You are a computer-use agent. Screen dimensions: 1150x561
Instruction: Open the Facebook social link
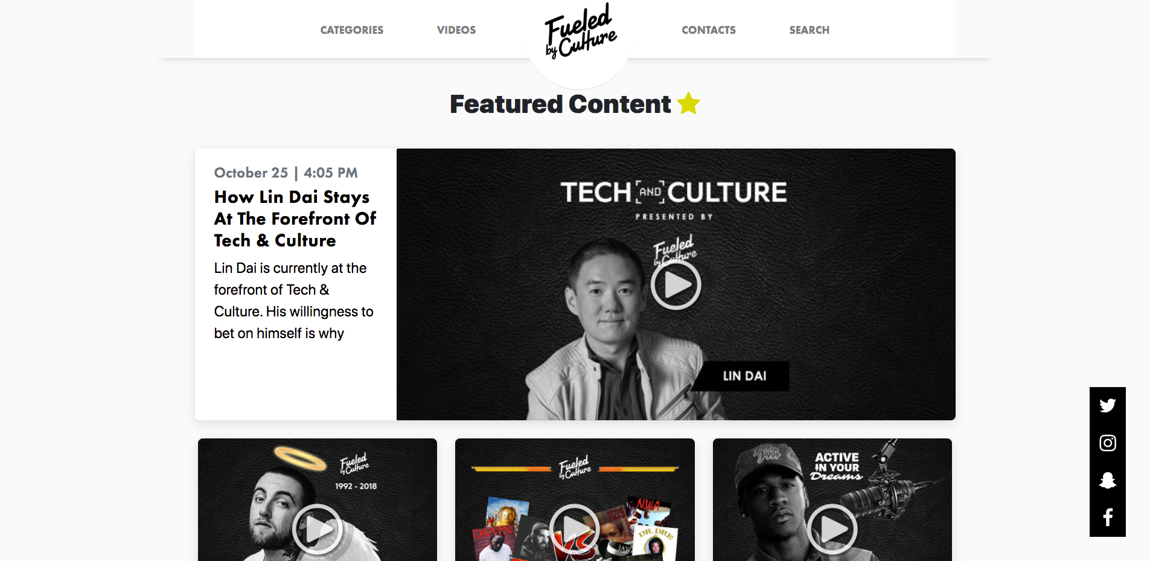pos(1107,518)
